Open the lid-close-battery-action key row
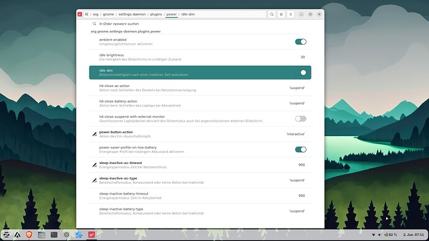The height and width of the screenshot is (241, 429). coord(200,103)
